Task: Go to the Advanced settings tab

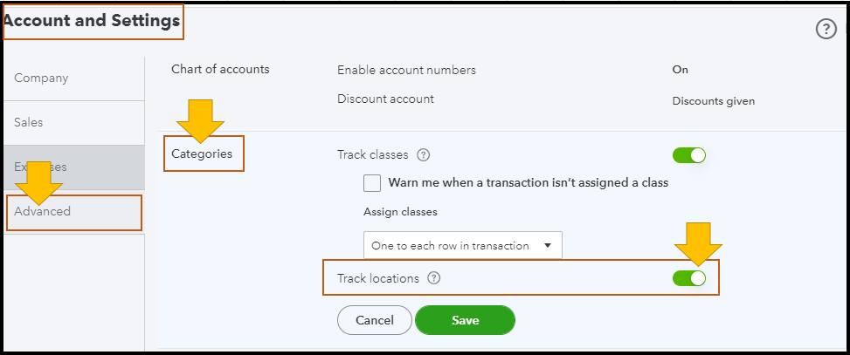Action: pos(43,211)
